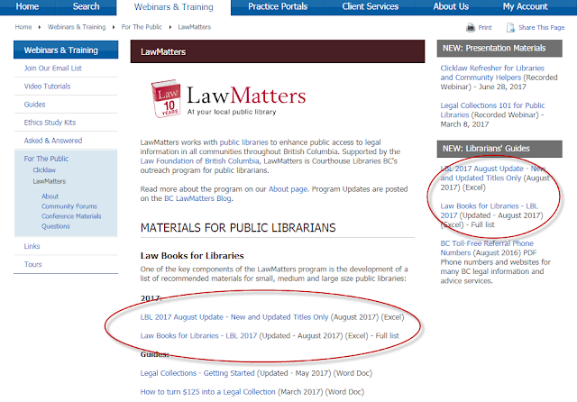Open Join Our Email List in sidebar
The height and width of the screenshot is (402, 577).
[x=52, y=68]
